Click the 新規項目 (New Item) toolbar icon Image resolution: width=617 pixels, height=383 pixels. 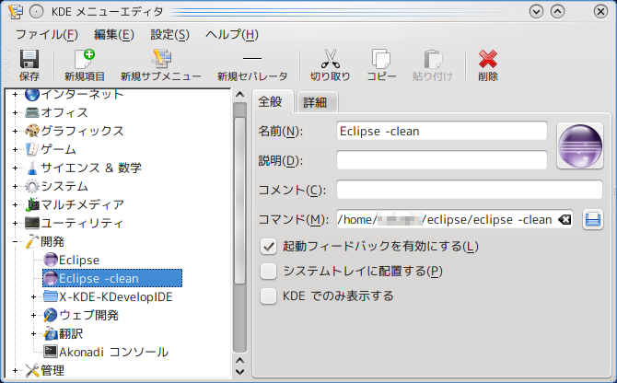[85, 59]
